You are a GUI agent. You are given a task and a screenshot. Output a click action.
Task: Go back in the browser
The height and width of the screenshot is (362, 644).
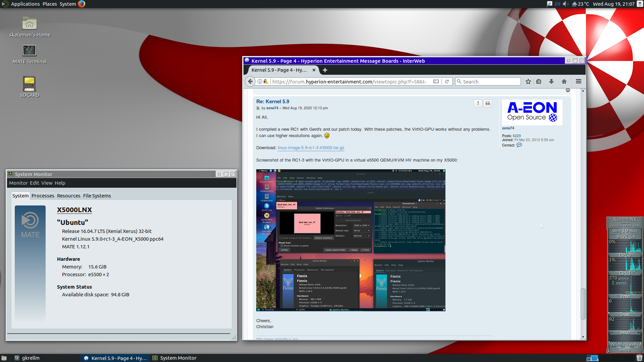click(250, 81)
